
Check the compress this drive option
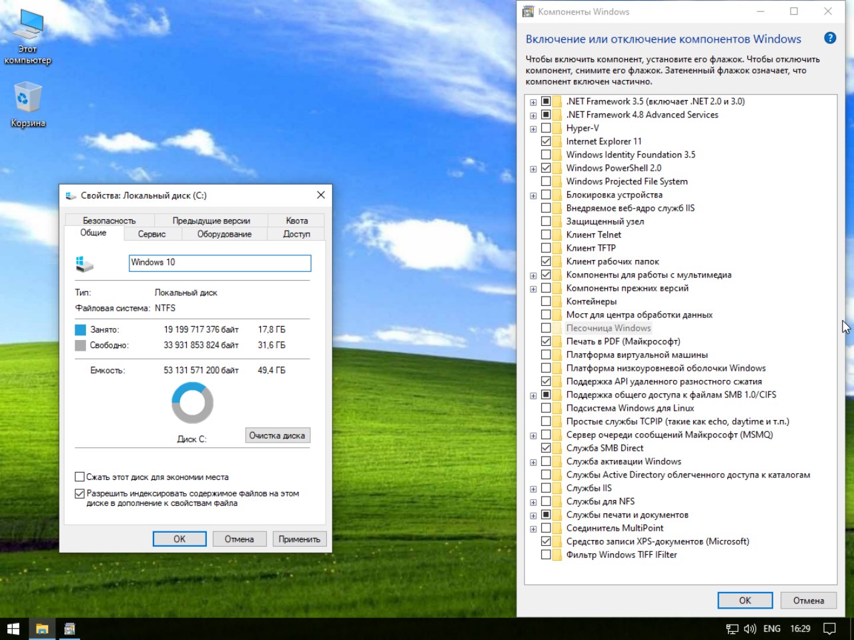pyautogui.click(x=80, y=477)
